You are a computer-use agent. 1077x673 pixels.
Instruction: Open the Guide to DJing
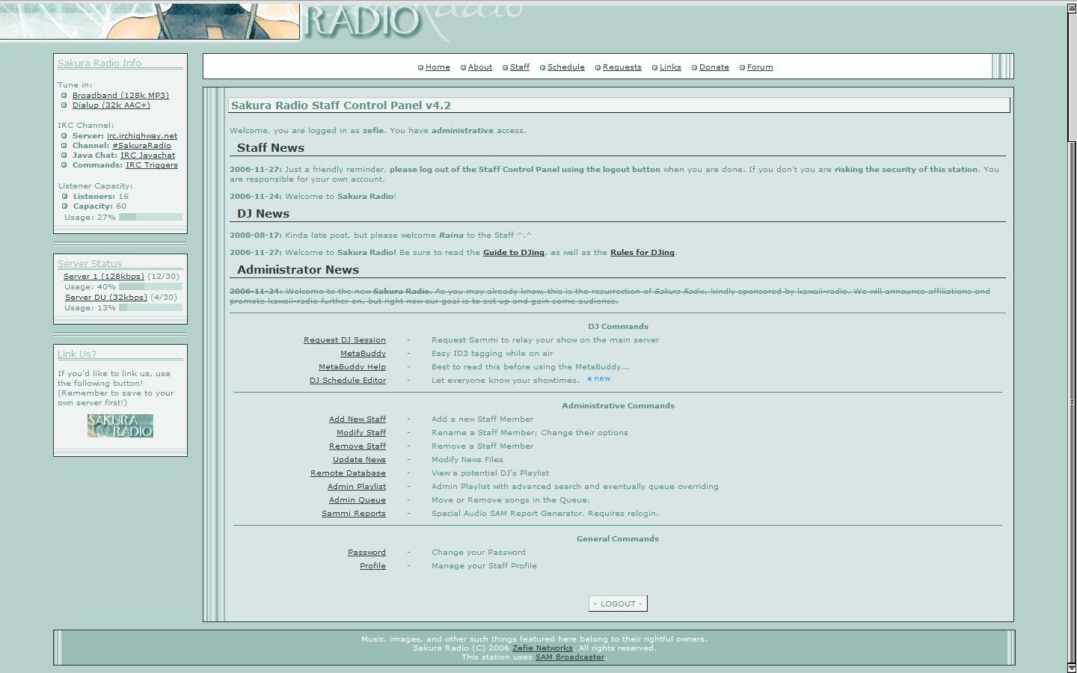(x=513, y=253)
